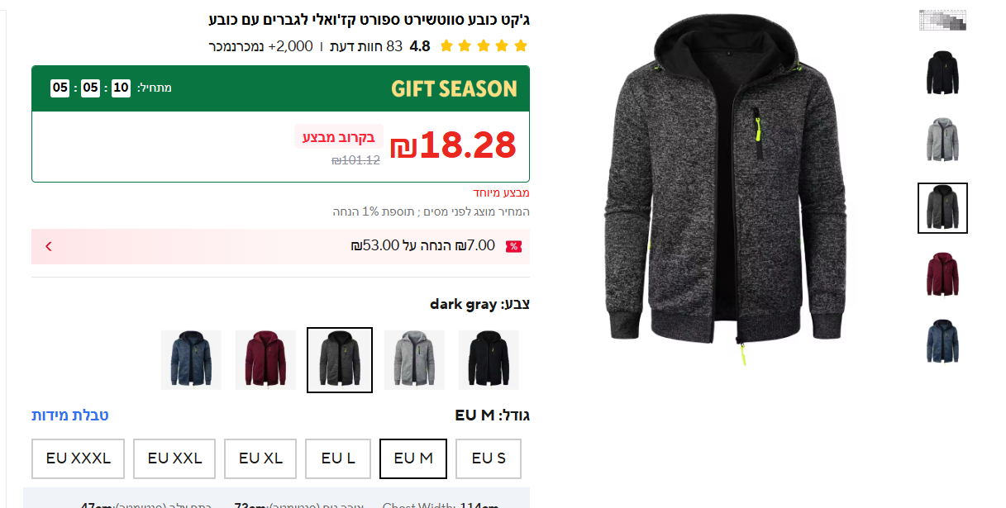
Task: Select the blue jacket color swatch
Action: coord(191,360)
